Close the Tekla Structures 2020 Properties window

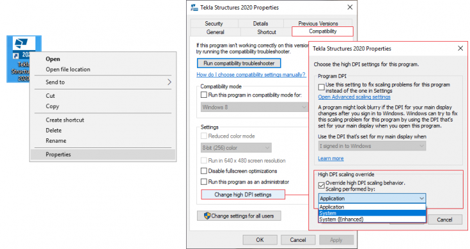coord(350,7)
